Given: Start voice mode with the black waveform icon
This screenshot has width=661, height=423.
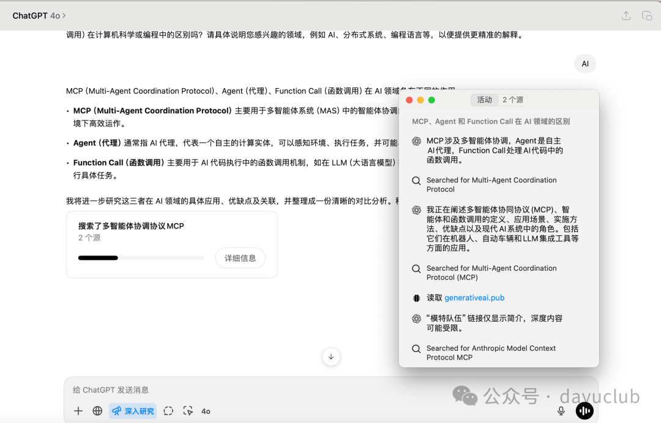Looking at the screenshot, I should (584, 411).
